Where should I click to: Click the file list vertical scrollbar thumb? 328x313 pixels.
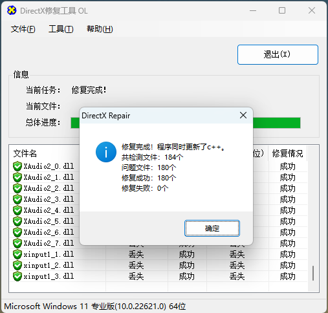pyautogui.click(x=313, y=273)
